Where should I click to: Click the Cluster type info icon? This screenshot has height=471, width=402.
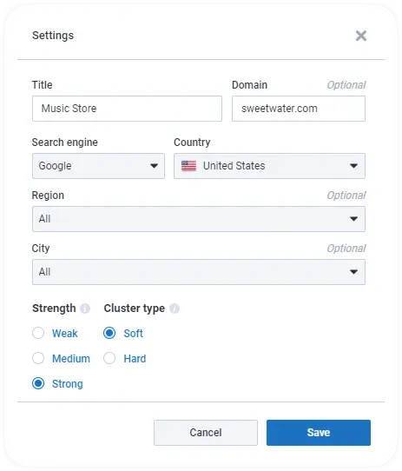(x=175, y=308)
